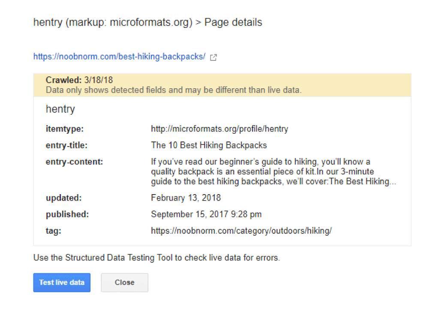This screenshot has width=446, height=309.
Task: Click the entry-title field label
Action: [x=66, y=145]
